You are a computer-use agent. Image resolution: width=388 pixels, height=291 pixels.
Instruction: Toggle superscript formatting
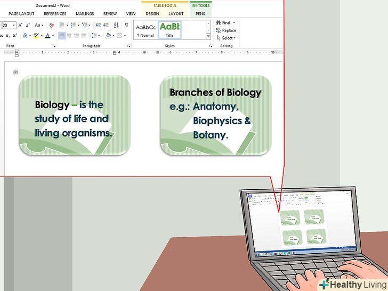[15, 36]
